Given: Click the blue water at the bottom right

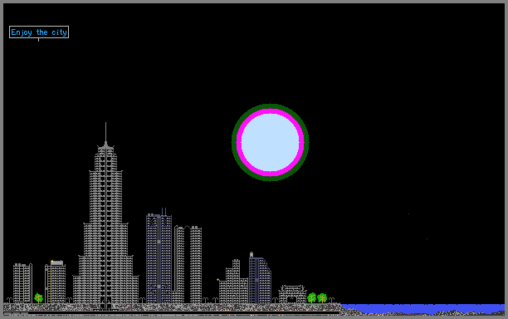Looking at the screenshot, I should pos(421,308).
